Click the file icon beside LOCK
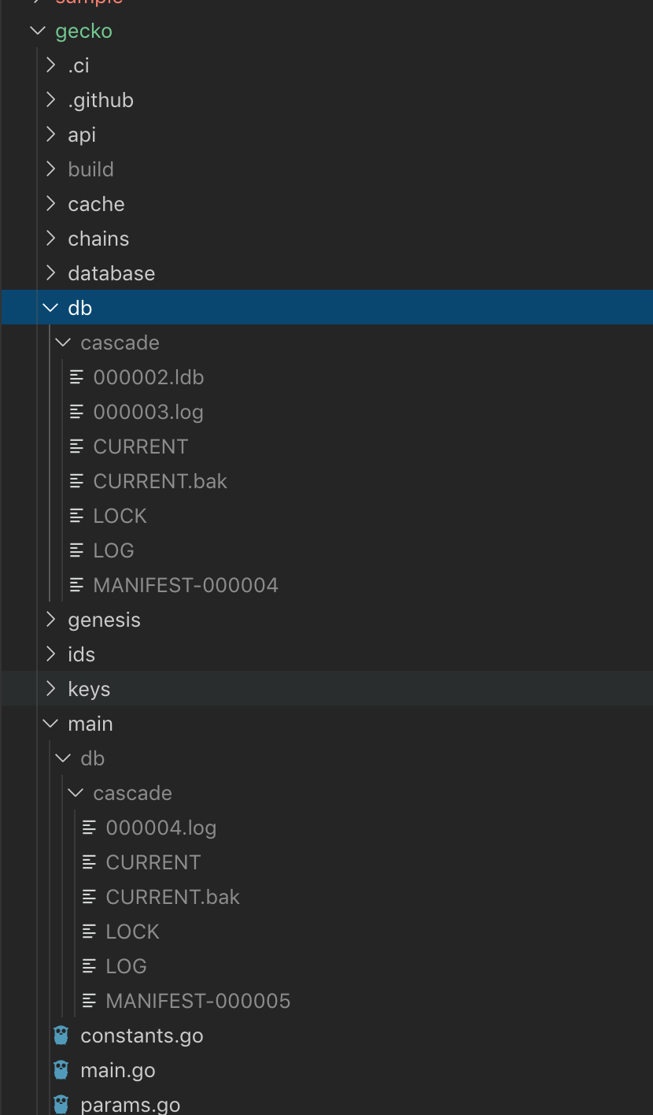 pos(77,515)
